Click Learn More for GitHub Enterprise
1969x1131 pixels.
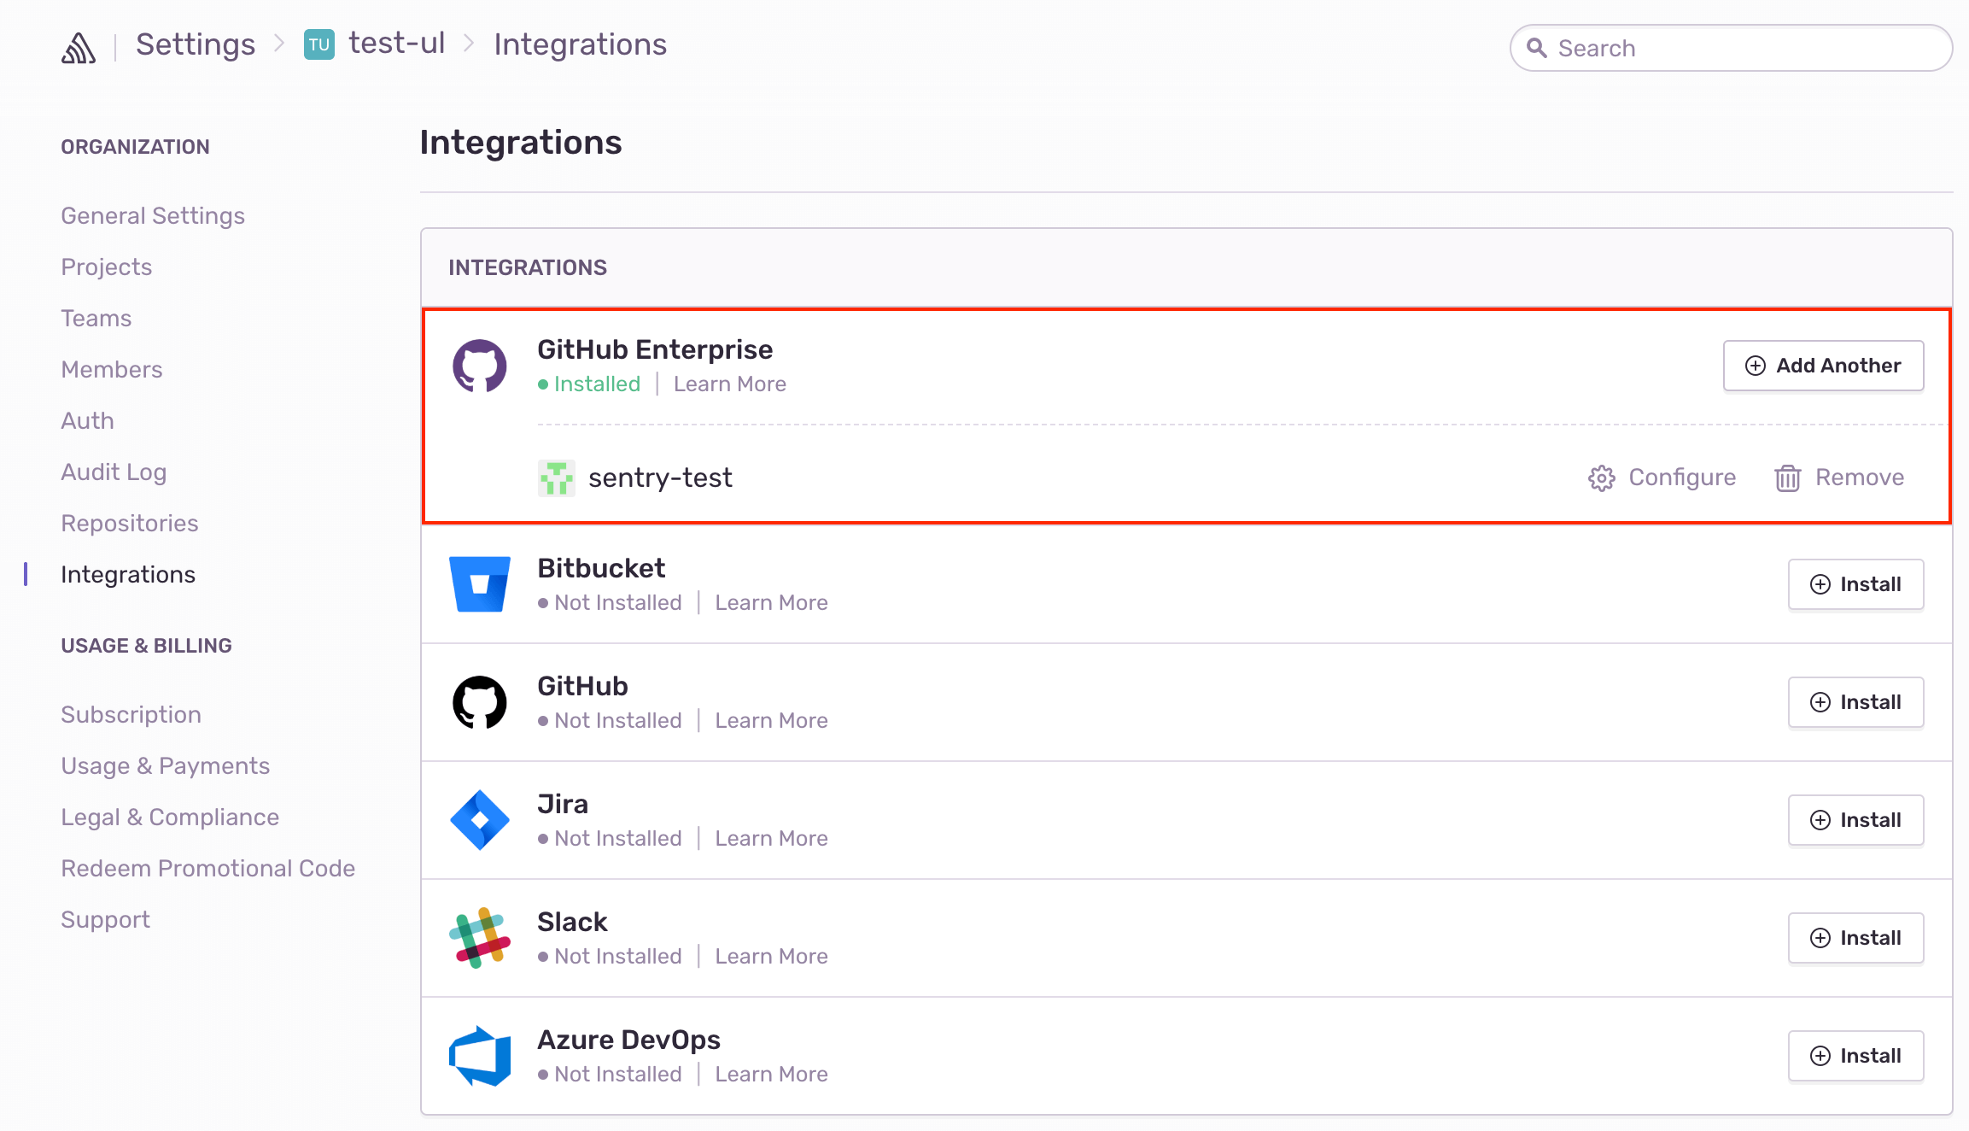(730, 384)
